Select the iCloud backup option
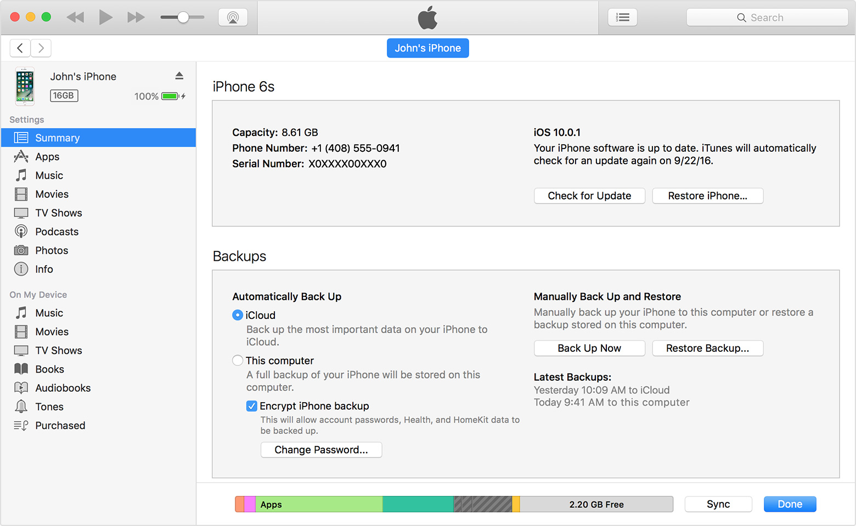856x526 pixels. tap(238, 315)
